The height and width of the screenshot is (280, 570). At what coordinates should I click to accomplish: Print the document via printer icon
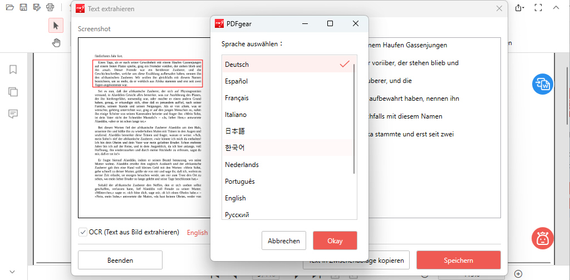click(50, 7)
